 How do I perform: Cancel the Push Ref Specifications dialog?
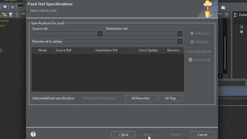pos(202,135)
